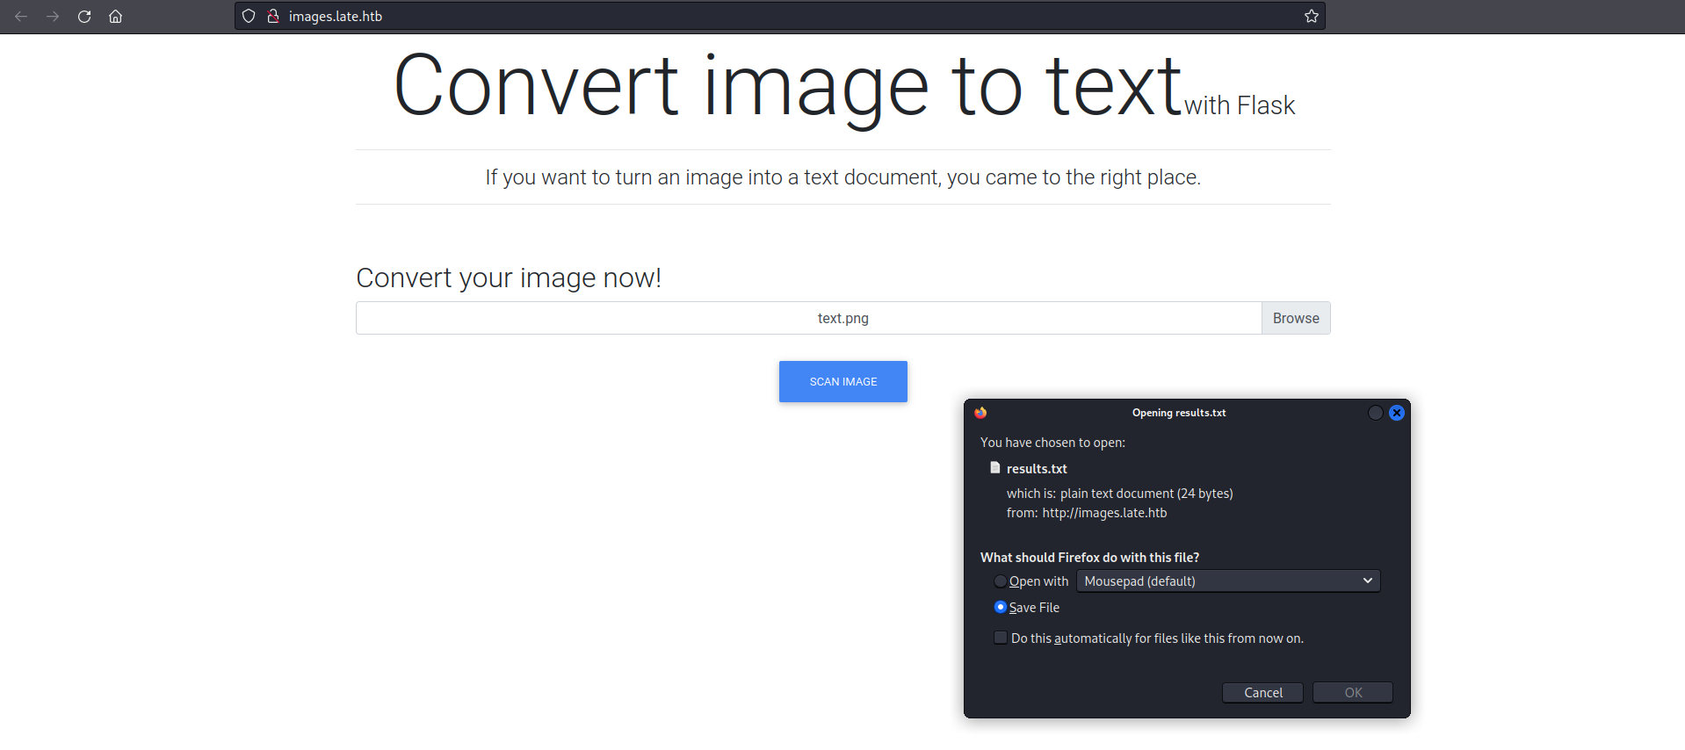Open the tracking protection shield icon
Screen dimensions: 1685x750
pyautogui.click(x=249, y=16)
